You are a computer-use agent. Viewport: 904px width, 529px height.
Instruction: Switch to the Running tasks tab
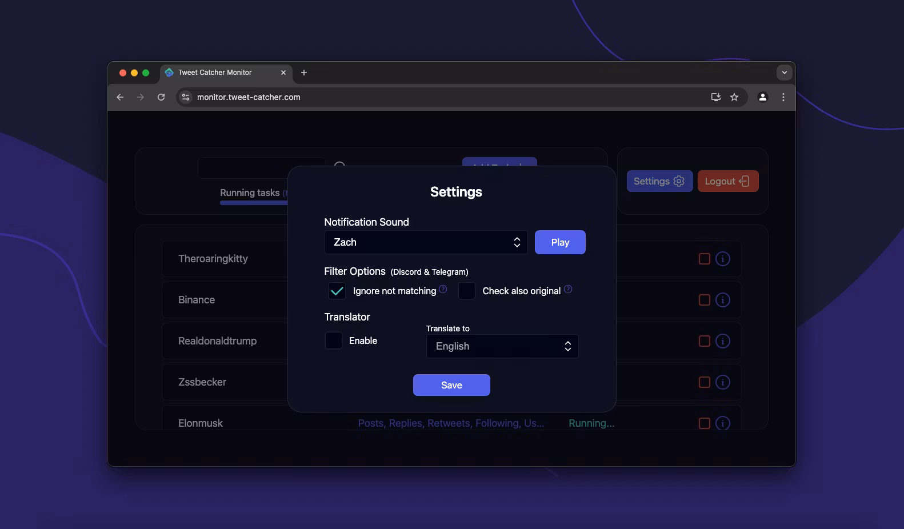pos(250,193)
